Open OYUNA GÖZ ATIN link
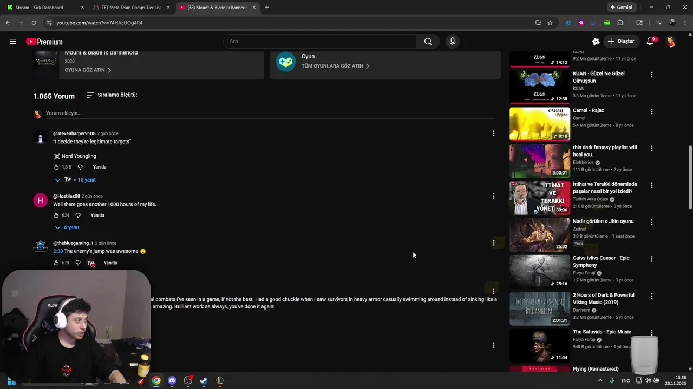 88,70
